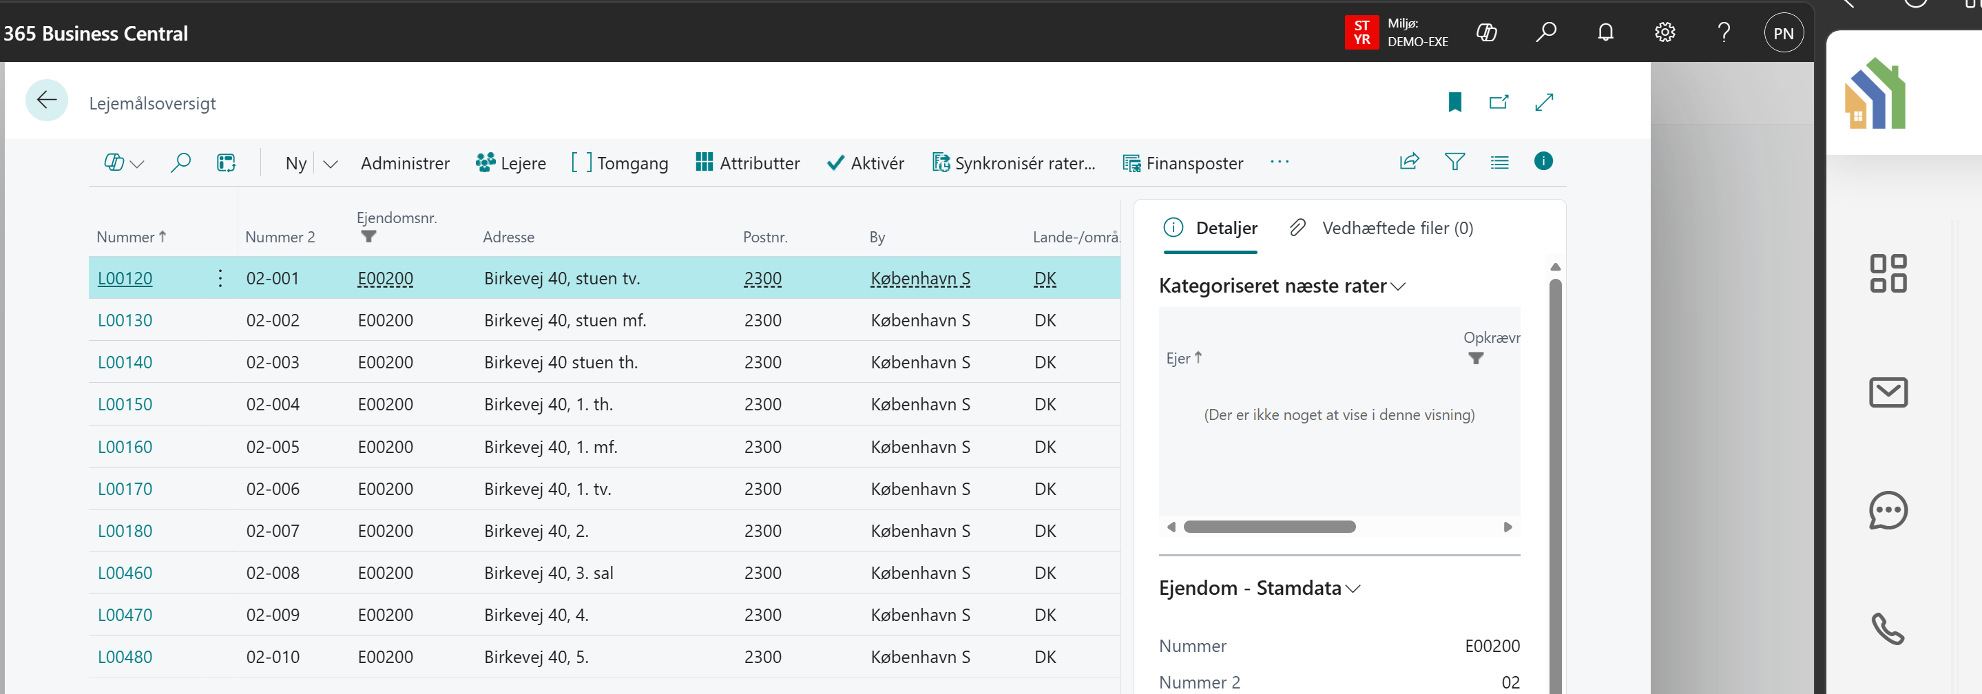Open the Copilot icon in the top bar
The image size is (1982, 694).
(x=1486, y=32)
